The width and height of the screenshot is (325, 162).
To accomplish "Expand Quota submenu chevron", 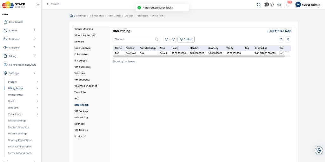I will point(37,101).
